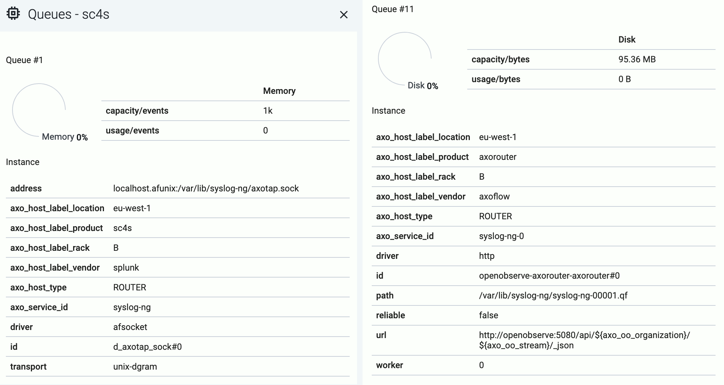Image resolution: width=724 pixels, height=385 pixels.
Task: Select the unix-dgram transport value
Action: 135,367
